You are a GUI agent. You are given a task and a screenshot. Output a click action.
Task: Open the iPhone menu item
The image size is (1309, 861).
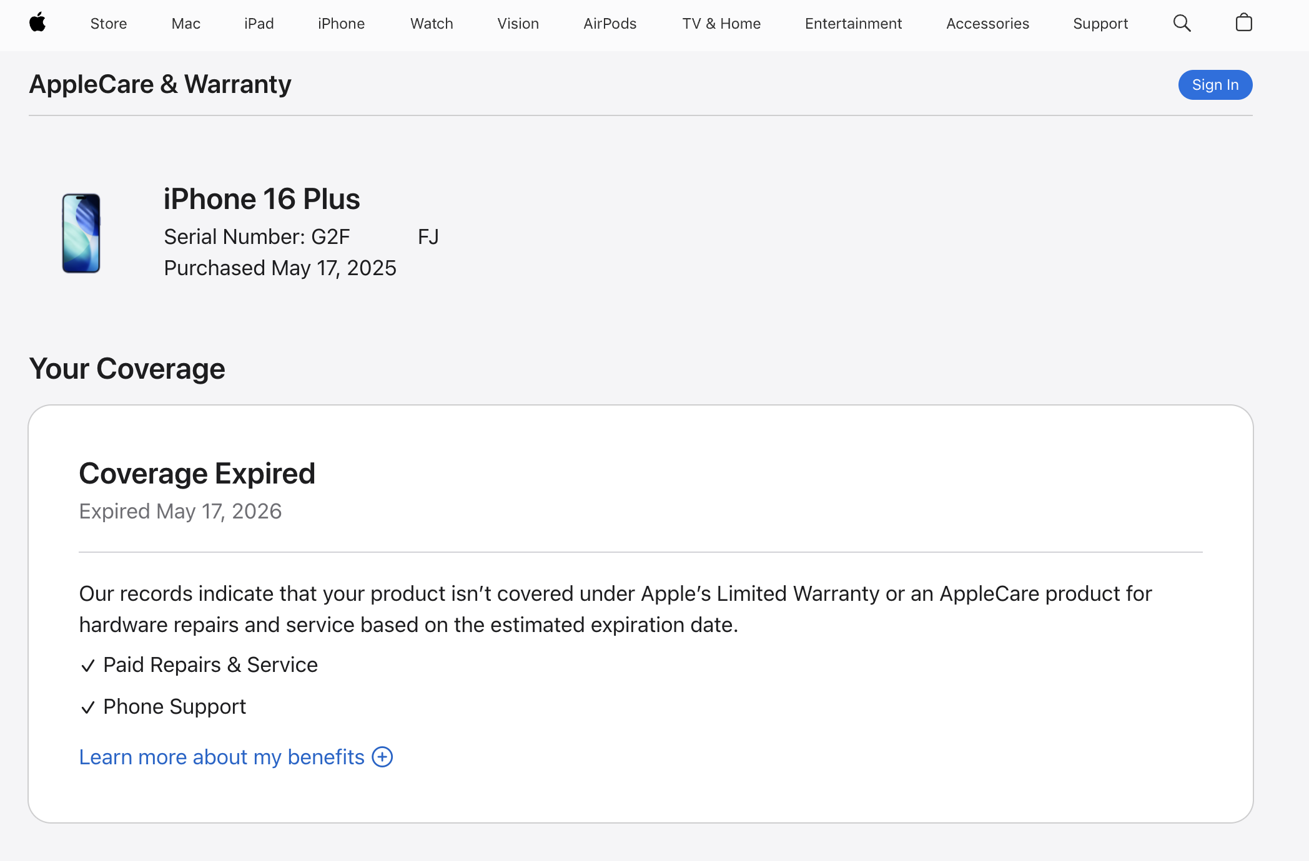point(341,24)
